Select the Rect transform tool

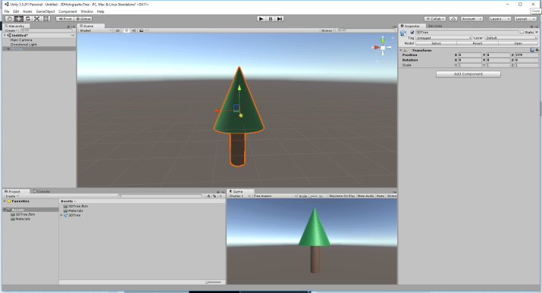45,19
